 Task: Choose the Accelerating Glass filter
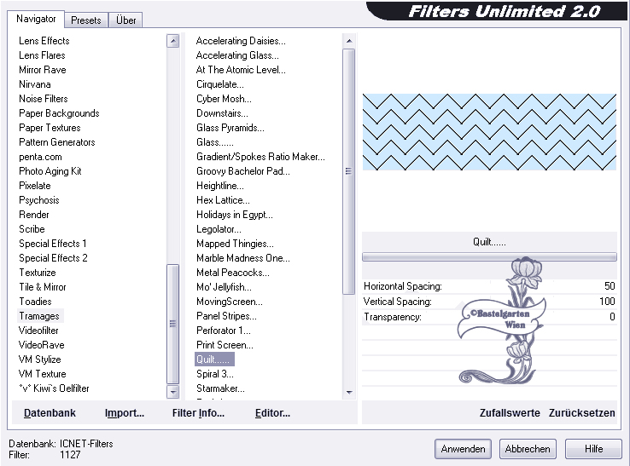click(237, 55)
